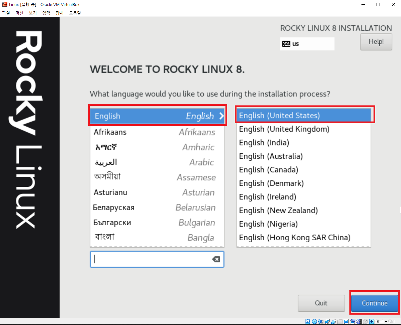This screenshot has height=325, width=401.
Task: Select the Arabic language row
Action: (x=157, y=162)
